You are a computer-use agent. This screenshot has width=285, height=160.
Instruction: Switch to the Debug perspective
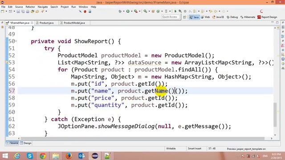(x=232, y=17)
